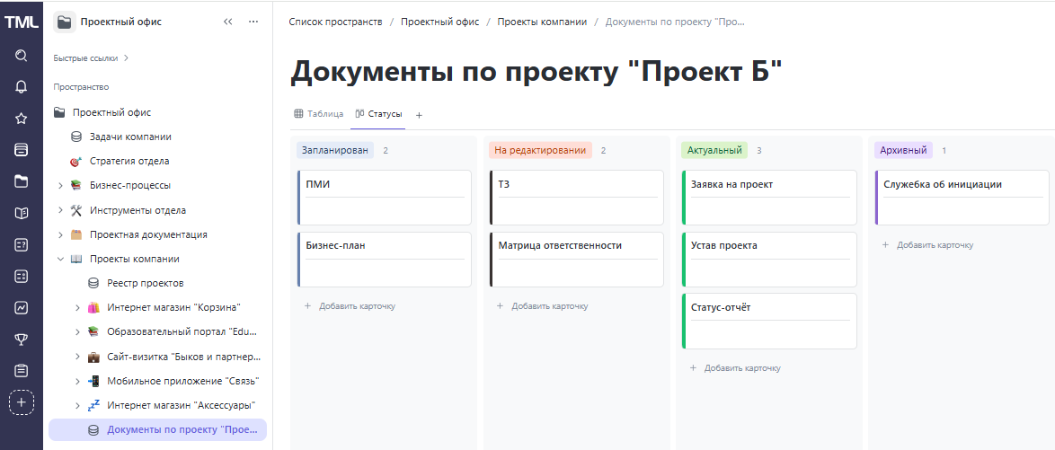Screen dimensions: 1055x450
Task: Expand Проектная документация tree node
Action: coord(60,234)
